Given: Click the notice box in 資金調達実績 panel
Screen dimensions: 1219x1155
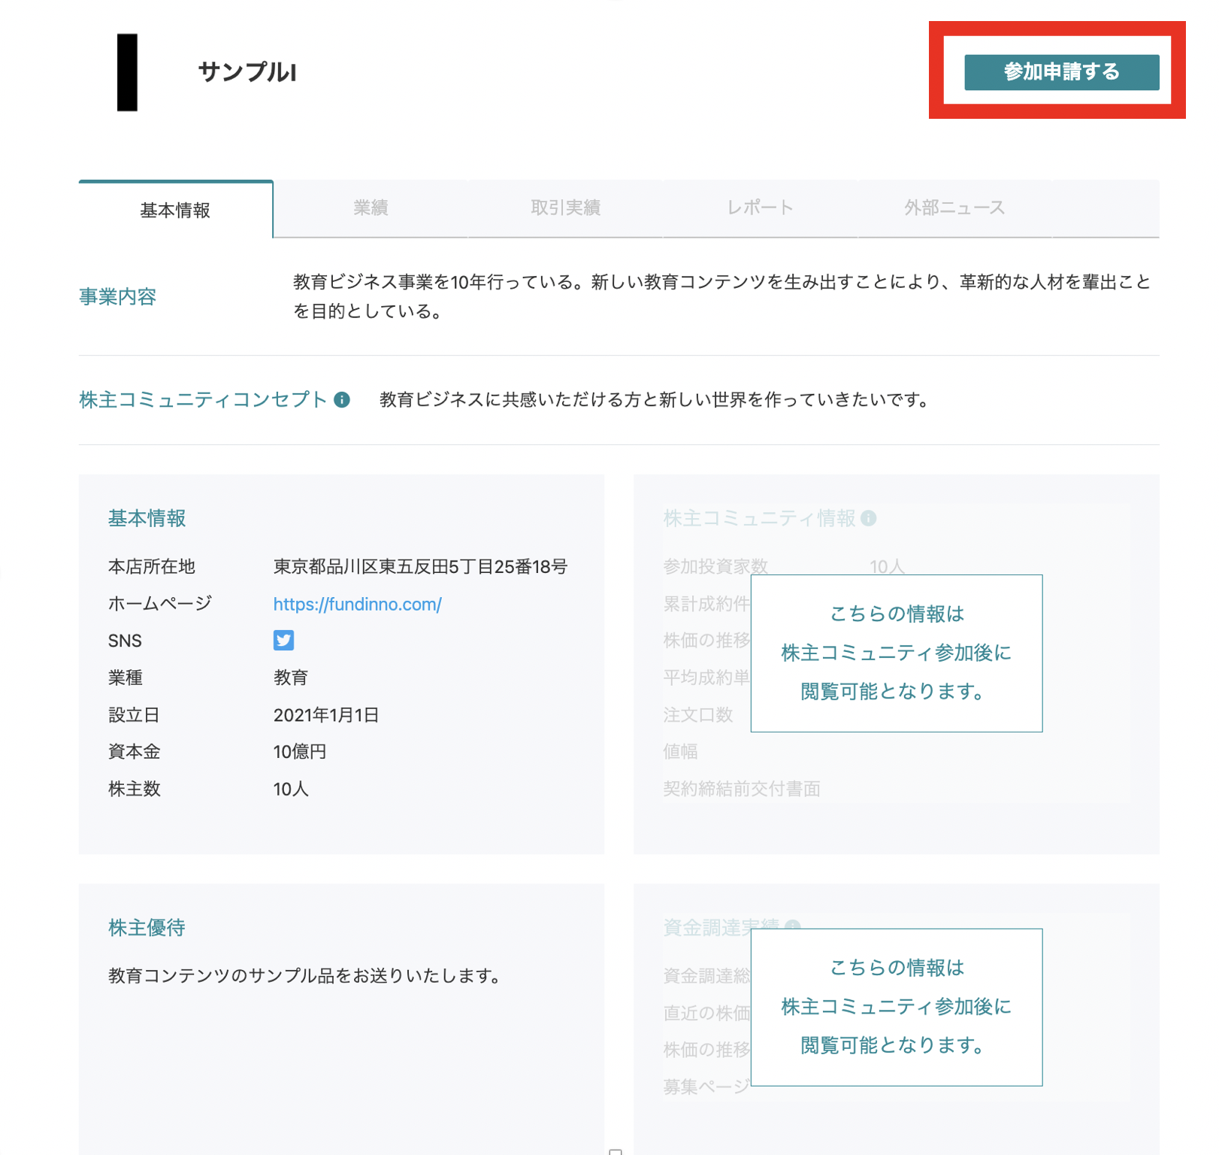Looking at the screenshot, I should click(x=896, y=1007).
